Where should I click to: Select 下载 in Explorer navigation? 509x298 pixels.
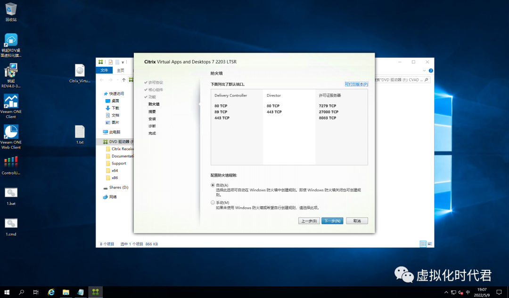pos(115,108)
